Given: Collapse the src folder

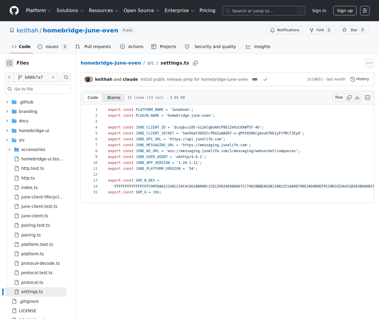Looking at the screenshot, I should pos(7,140).
